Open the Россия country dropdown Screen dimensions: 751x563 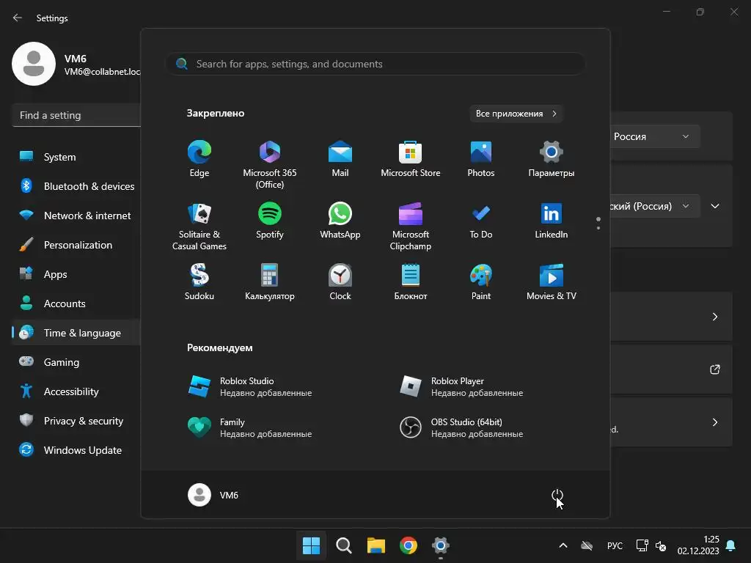[655, 136]
